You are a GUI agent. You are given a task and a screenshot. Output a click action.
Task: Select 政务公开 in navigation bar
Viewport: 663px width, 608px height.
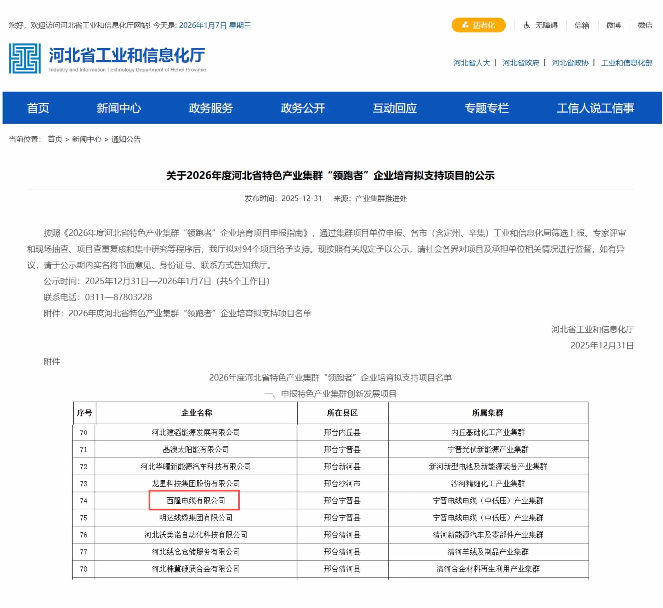coord(303,108)
